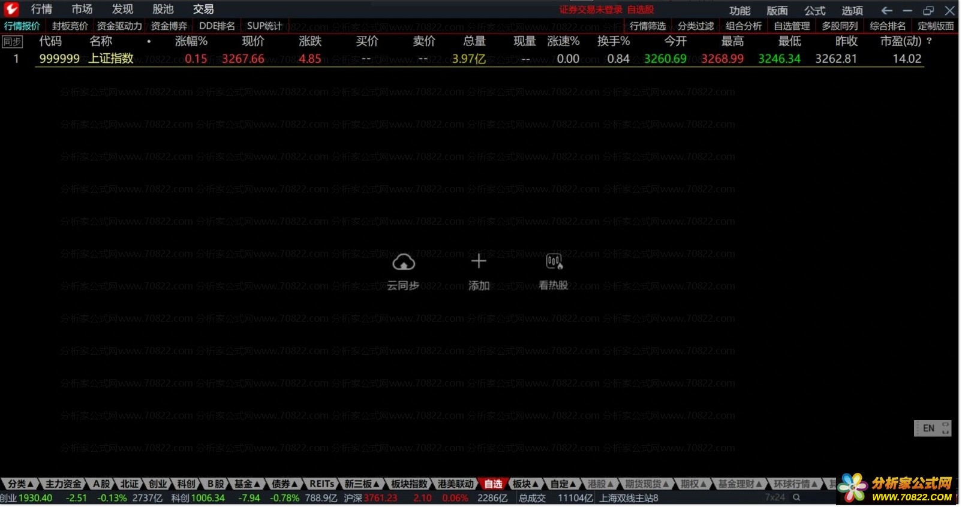The height and width of the screenshot is (507, 962).
Task: Click the red app logo icon
Action: (11, 9)
